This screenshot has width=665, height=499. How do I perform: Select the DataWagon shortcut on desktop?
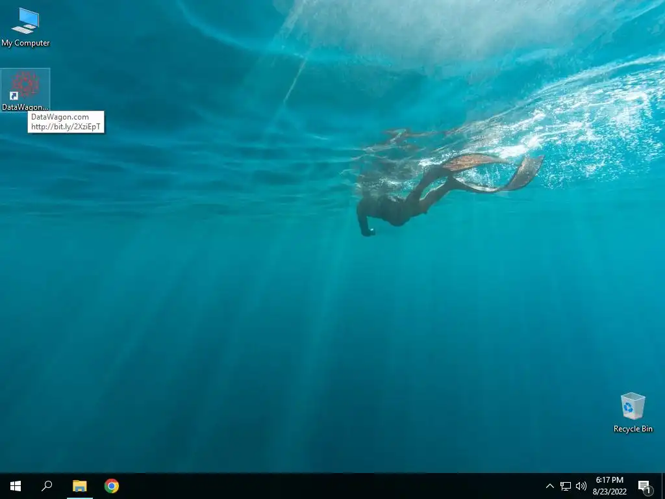coord(25,90)
